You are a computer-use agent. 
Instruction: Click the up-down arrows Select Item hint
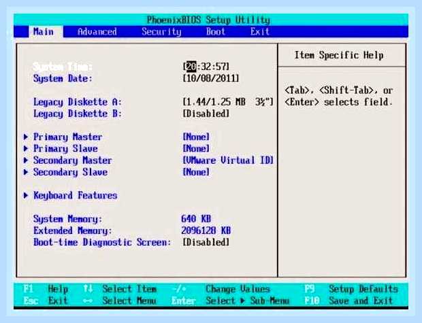120,289
